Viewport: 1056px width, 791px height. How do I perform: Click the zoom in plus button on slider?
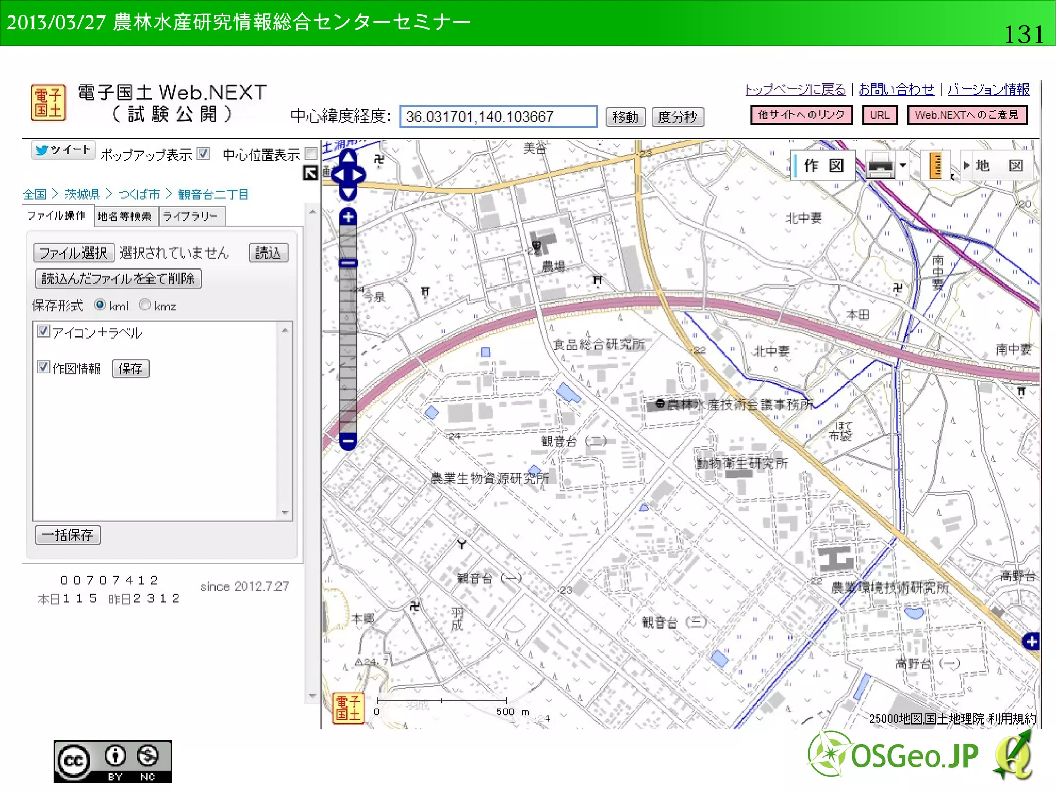349,217
